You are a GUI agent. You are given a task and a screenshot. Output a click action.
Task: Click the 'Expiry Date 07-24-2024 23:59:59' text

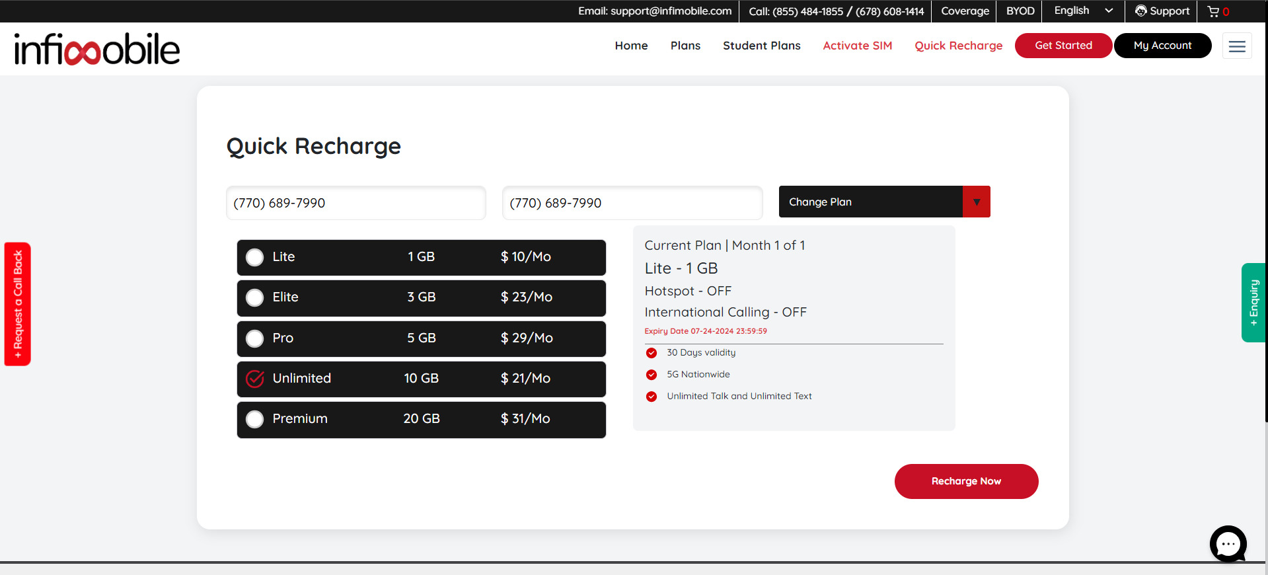(x=706, y=331)
